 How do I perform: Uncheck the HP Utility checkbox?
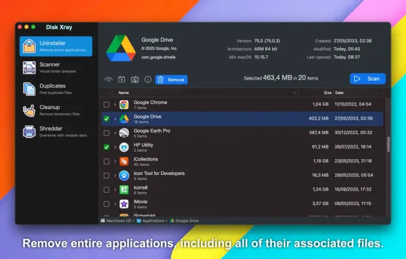point(106,147)
